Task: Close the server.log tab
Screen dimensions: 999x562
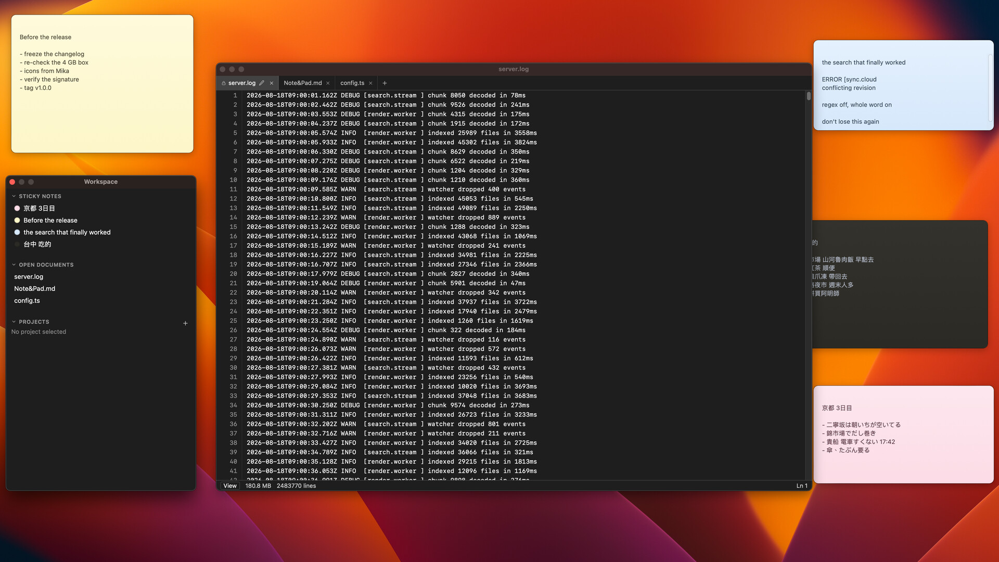Action: [272, 83]
